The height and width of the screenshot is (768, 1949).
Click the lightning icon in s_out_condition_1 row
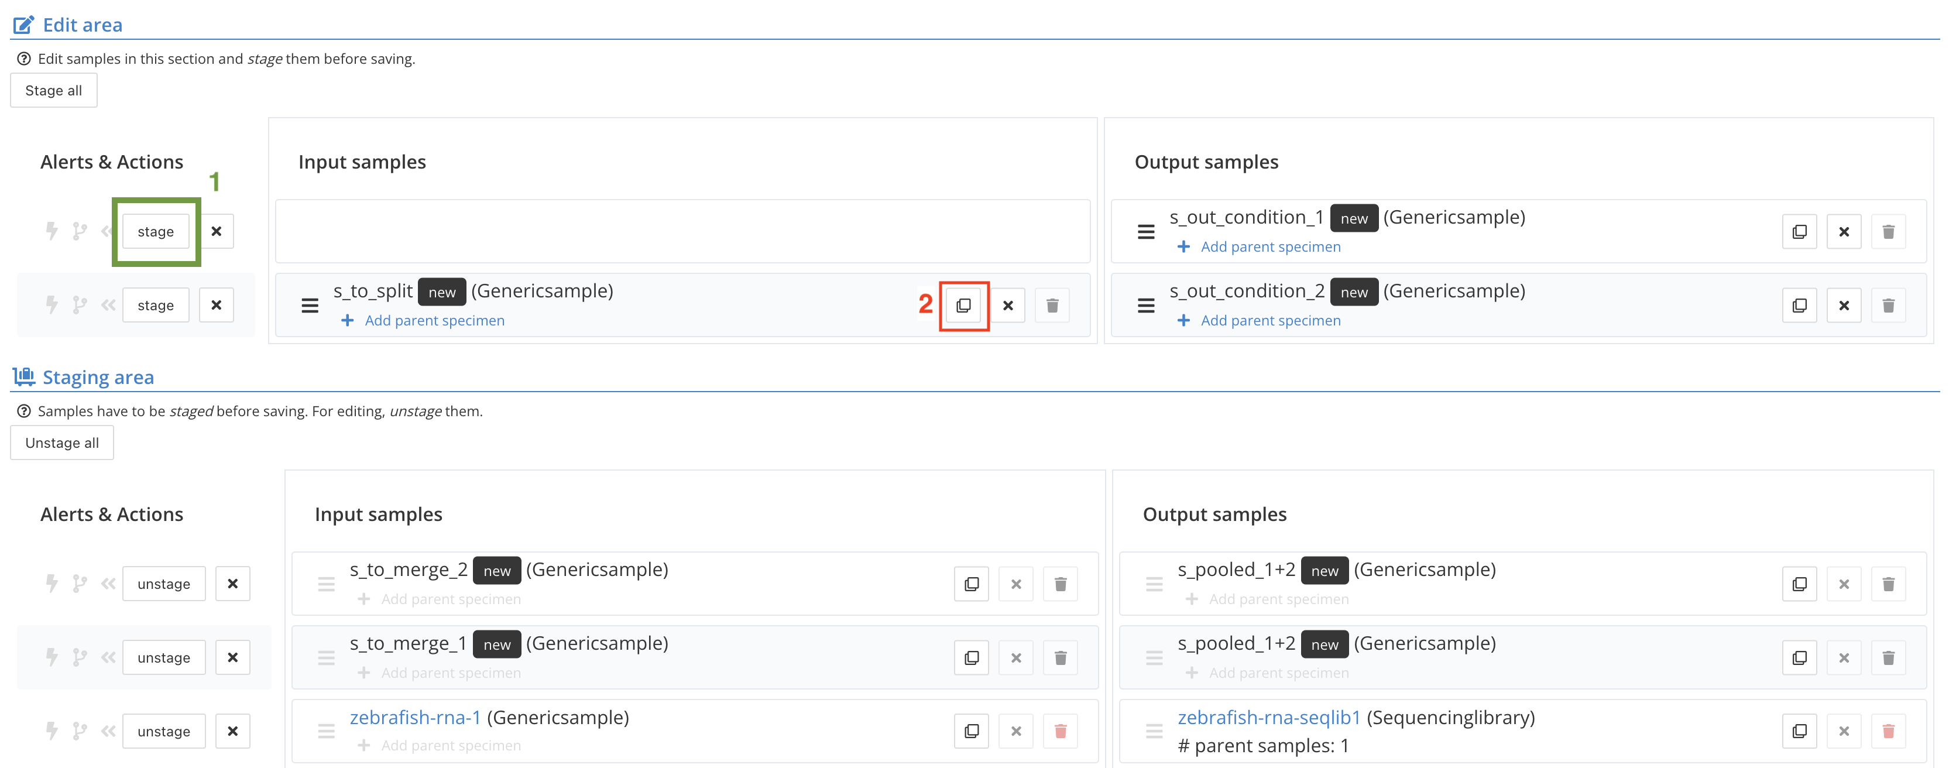coord(52,232)
